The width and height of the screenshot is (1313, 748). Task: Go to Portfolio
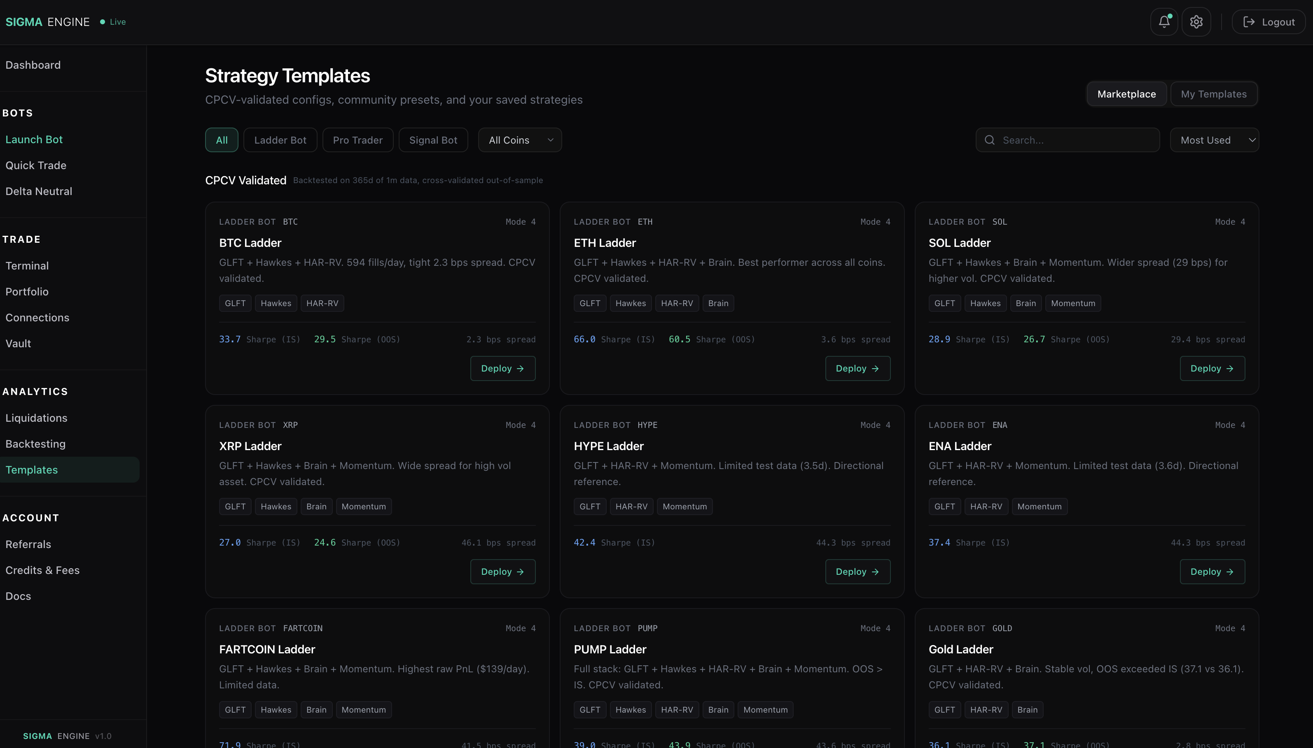(27, 291)
